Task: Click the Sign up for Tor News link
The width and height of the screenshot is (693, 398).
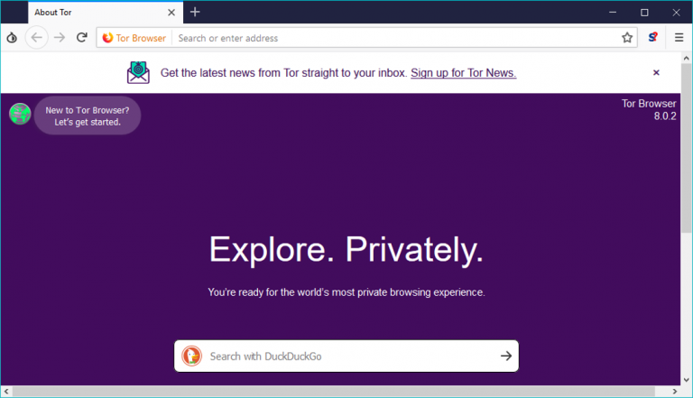Action: click(463, 72)
